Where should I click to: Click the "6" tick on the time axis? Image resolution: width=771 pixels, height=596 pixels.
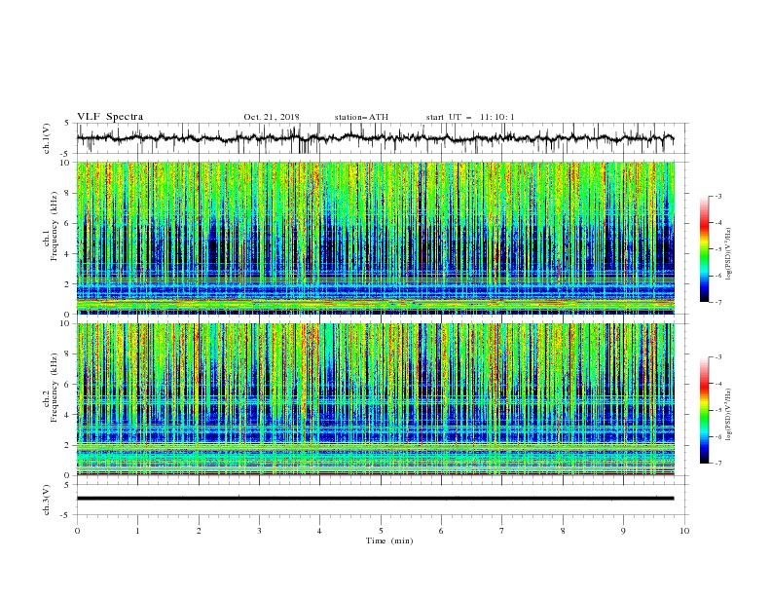441,531
